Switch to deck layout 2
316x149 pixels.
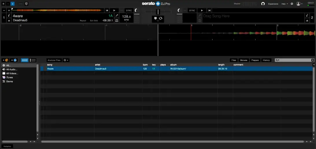click(12, 4)
